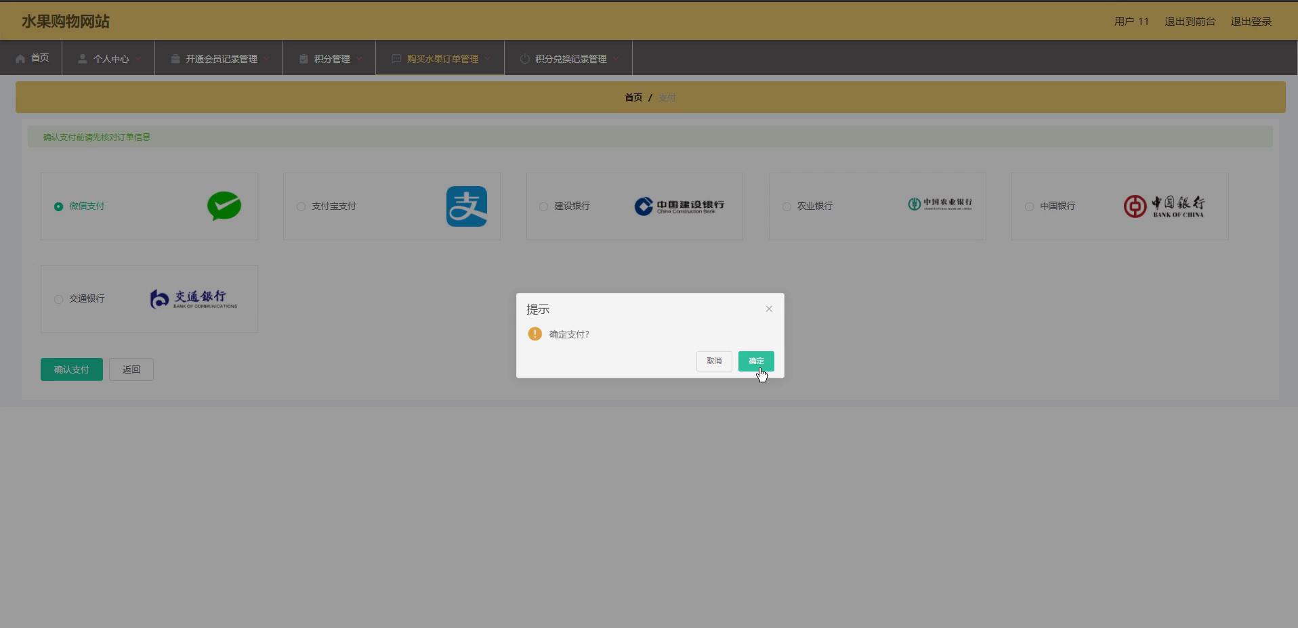
Task: Click the orange warning icon in dialog
Action: pyautogui.click(x=535, y=334)
